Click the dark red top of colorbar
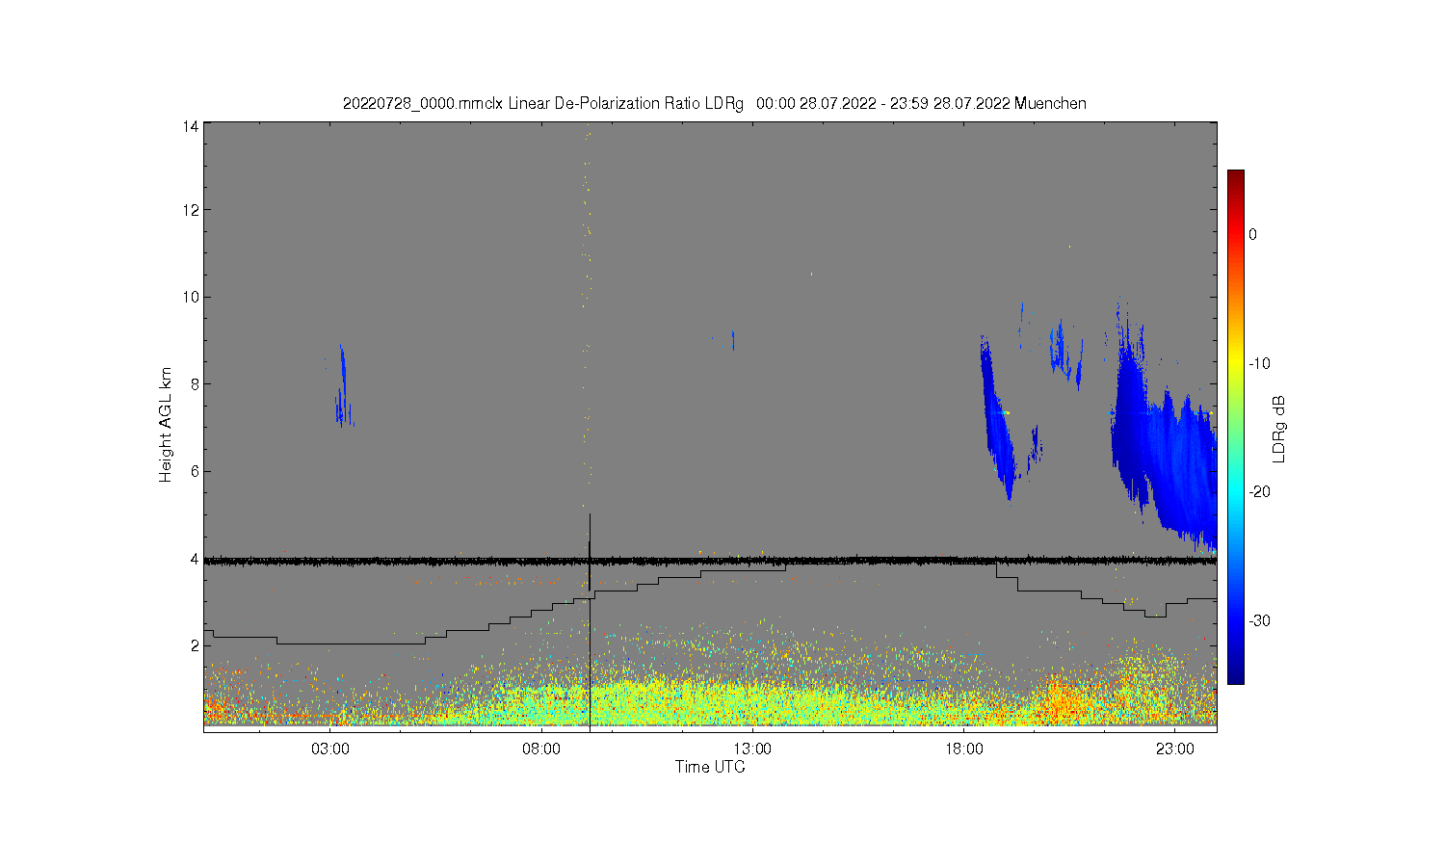This screenshot has height=867, width=1445. pyautogui.click(x=1235, y=176)
